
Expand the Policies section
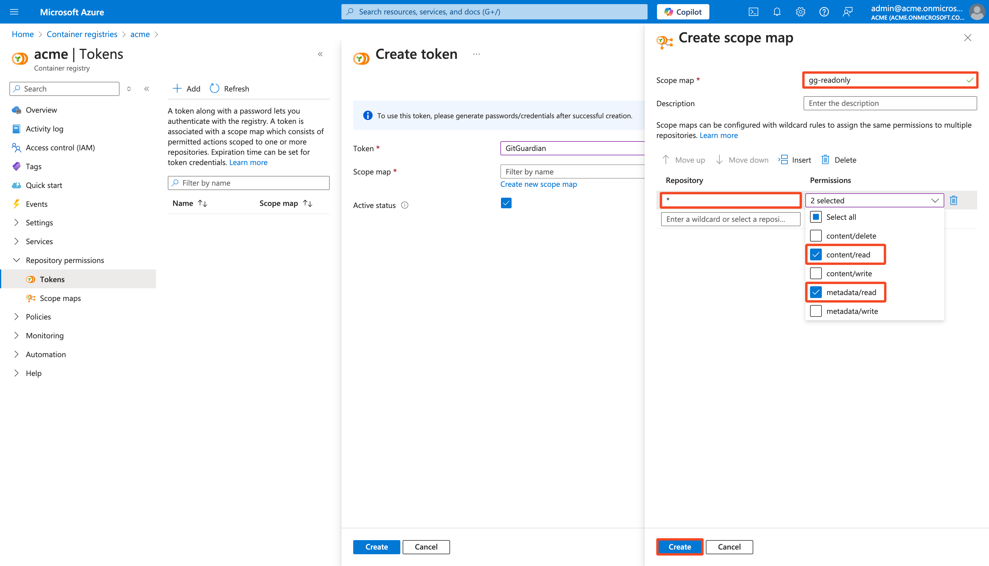(16, 317)
